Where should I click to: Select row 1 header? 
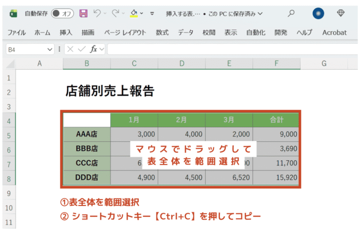[9, 78]
